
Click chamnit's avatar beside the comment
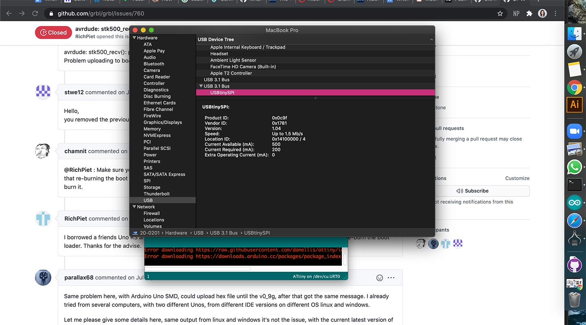tap(43, 151)
